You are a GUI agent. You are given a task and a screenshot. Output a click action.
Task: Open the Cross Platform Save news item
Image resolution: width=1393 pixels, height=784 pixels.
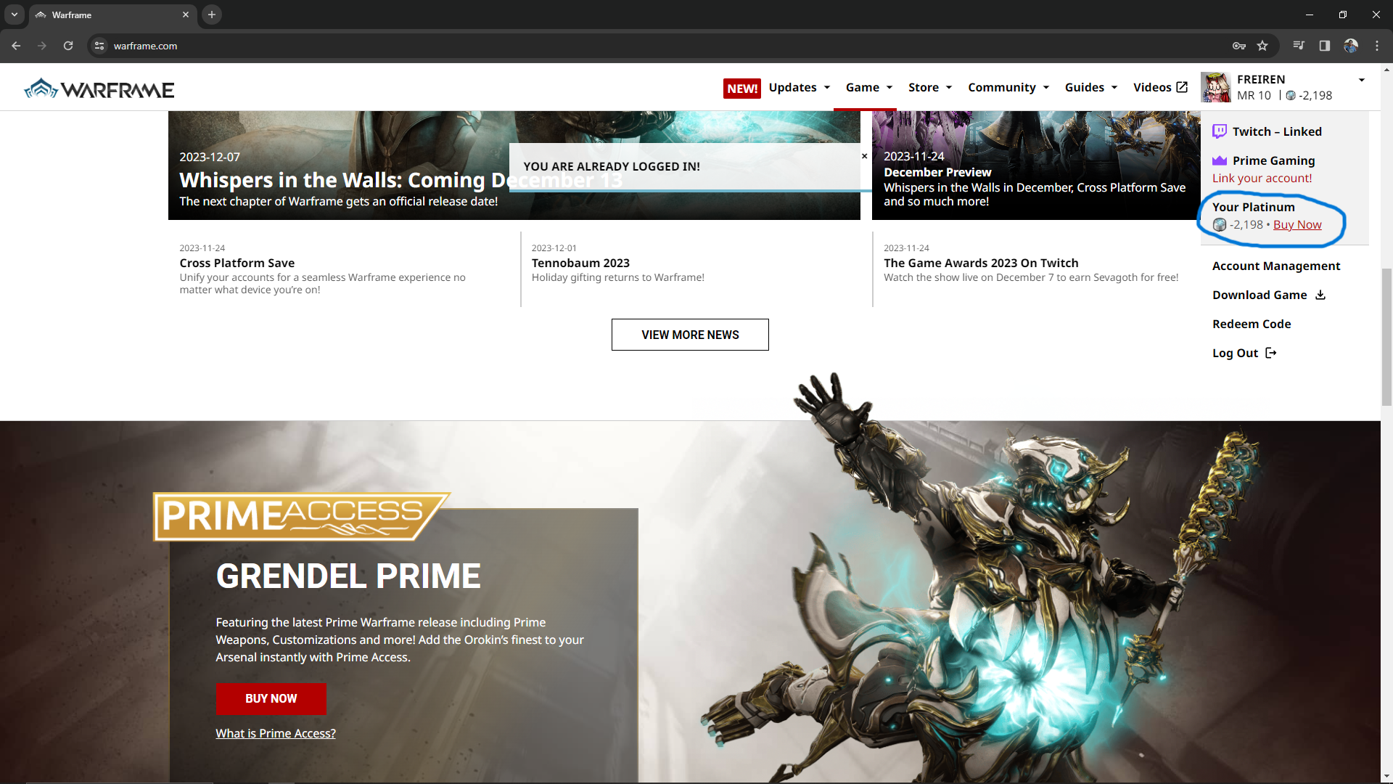point(237,263)
